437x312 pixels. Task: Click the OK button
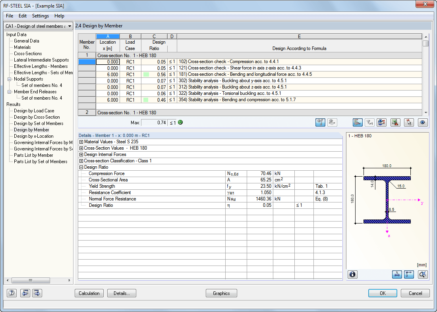coord(383,293)
